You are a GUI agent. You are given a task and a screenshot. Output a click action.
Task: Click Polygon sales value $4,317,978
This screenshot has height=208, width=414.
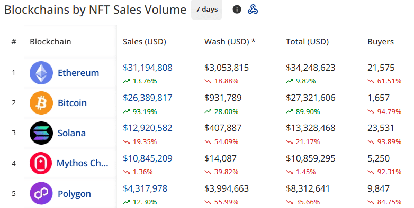[145, 188]
